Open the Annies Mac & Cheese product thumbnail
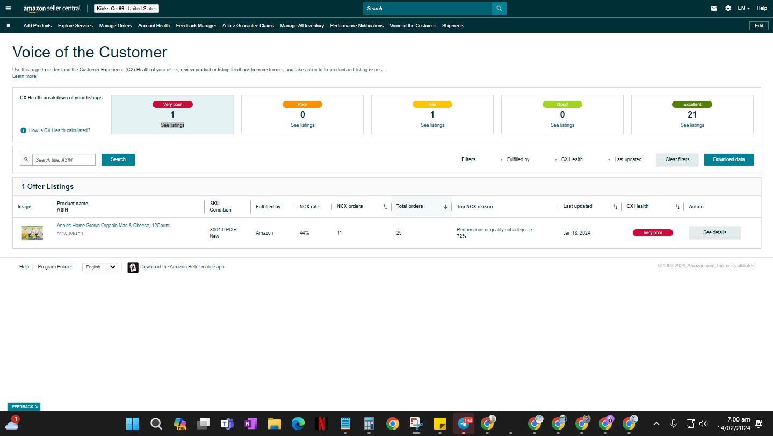Image resolution: width=773 pixels, height=436 pixels. point(32,232)
